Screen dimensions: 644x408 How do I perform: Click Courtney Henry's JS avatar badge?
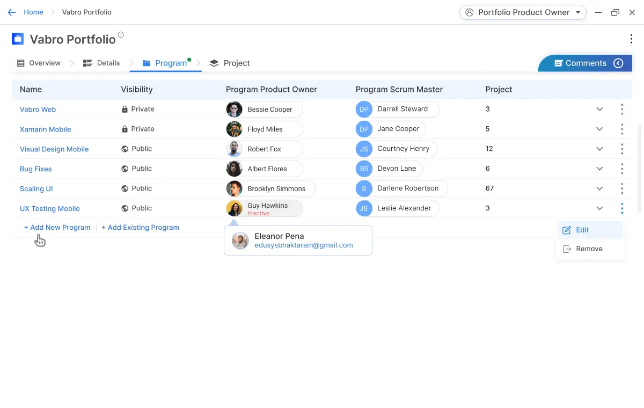(x=364, y=149)
